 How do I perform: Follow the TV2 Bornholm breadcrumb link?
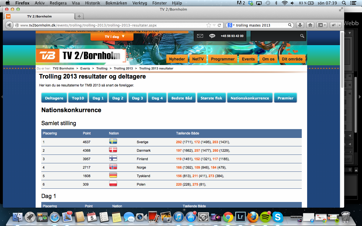click(63, 68)
